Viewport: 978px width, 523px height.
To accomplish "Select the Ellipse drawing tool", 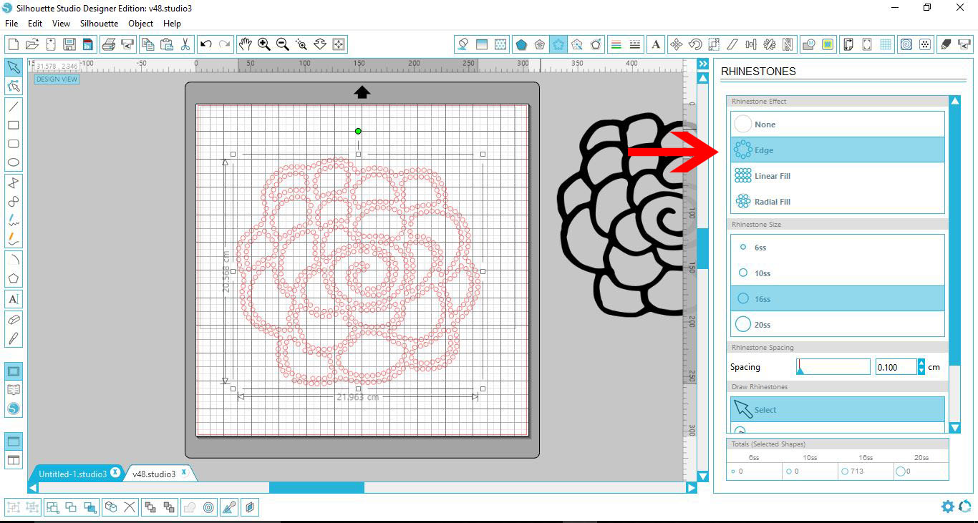I will coord(13,162).
